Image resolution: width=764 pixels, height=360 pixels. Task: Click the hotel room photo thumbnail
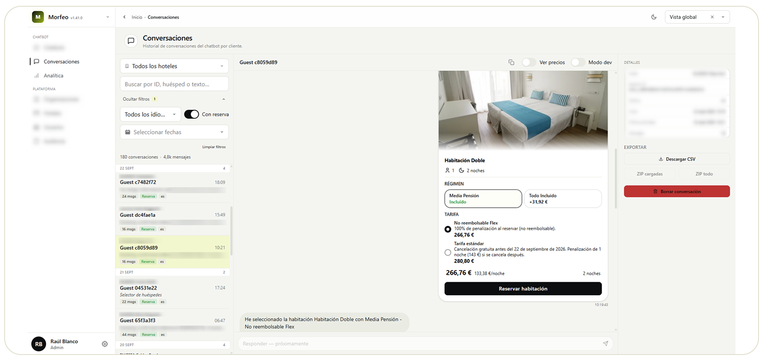click(x=523, y=110)
